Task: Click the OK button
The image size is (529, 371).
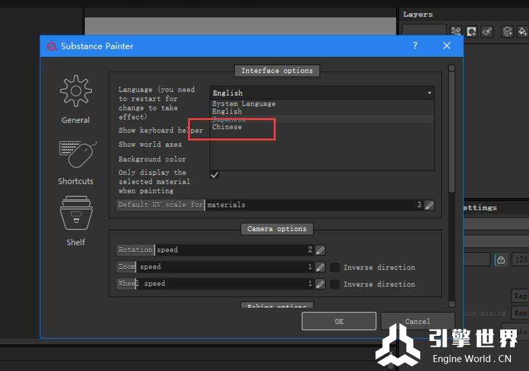Action: click(339, 321)
